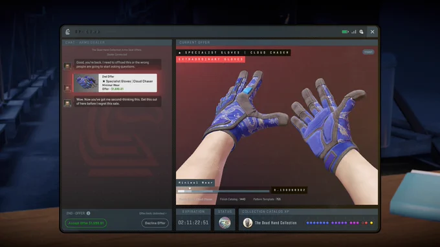This screenshot has height=247, width=440.
Task: Click the Finish Catalog 1440 text
Action: [x=232, y=199]
